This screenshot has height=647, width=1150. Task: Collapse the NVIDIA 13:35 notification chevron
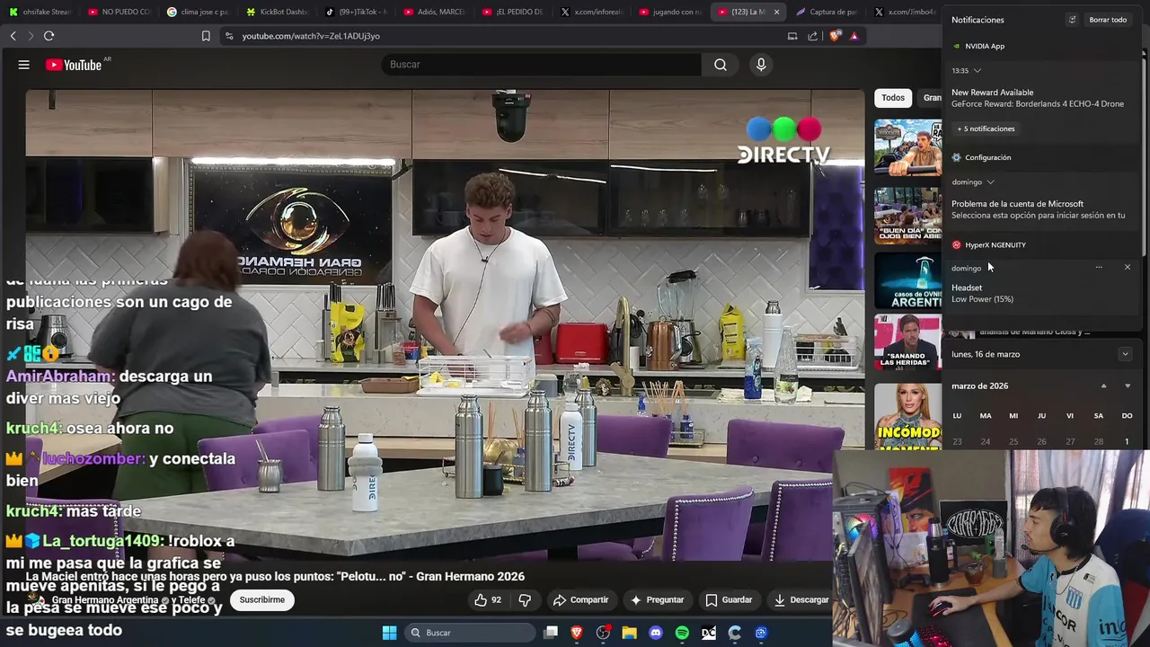(977, 70)
